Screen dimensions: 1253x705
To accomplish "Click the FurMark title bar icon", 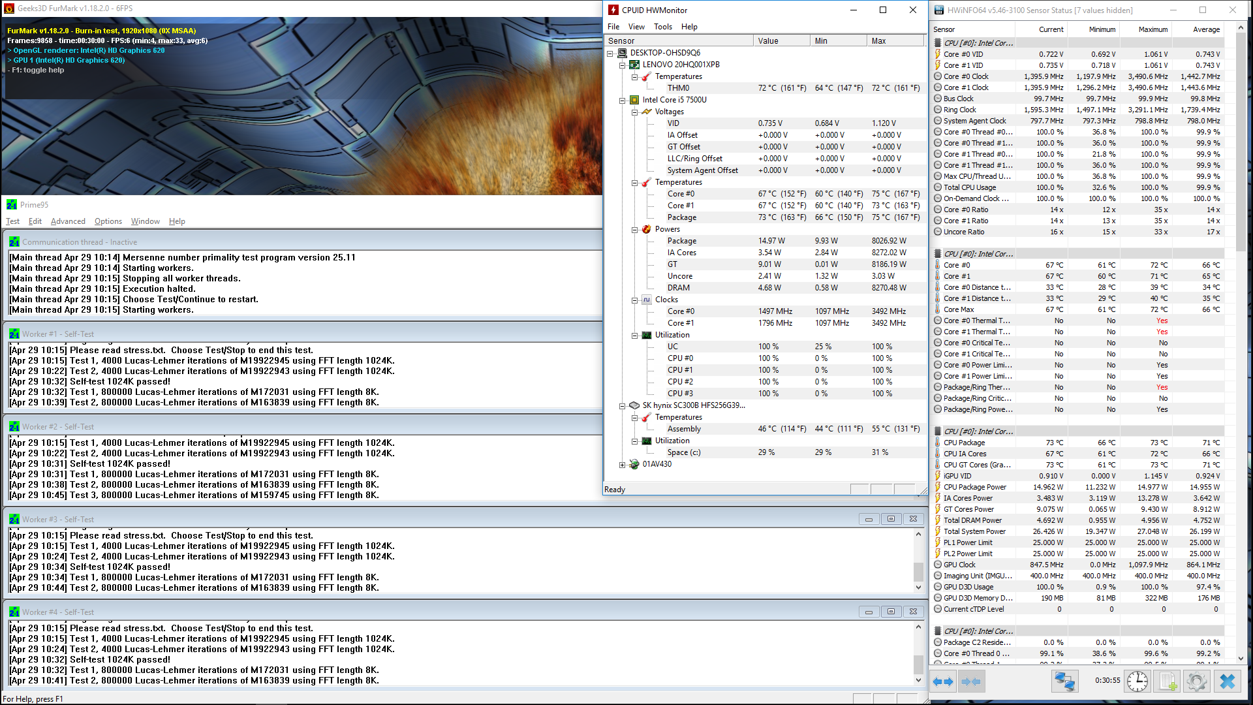I will (9, 8).
